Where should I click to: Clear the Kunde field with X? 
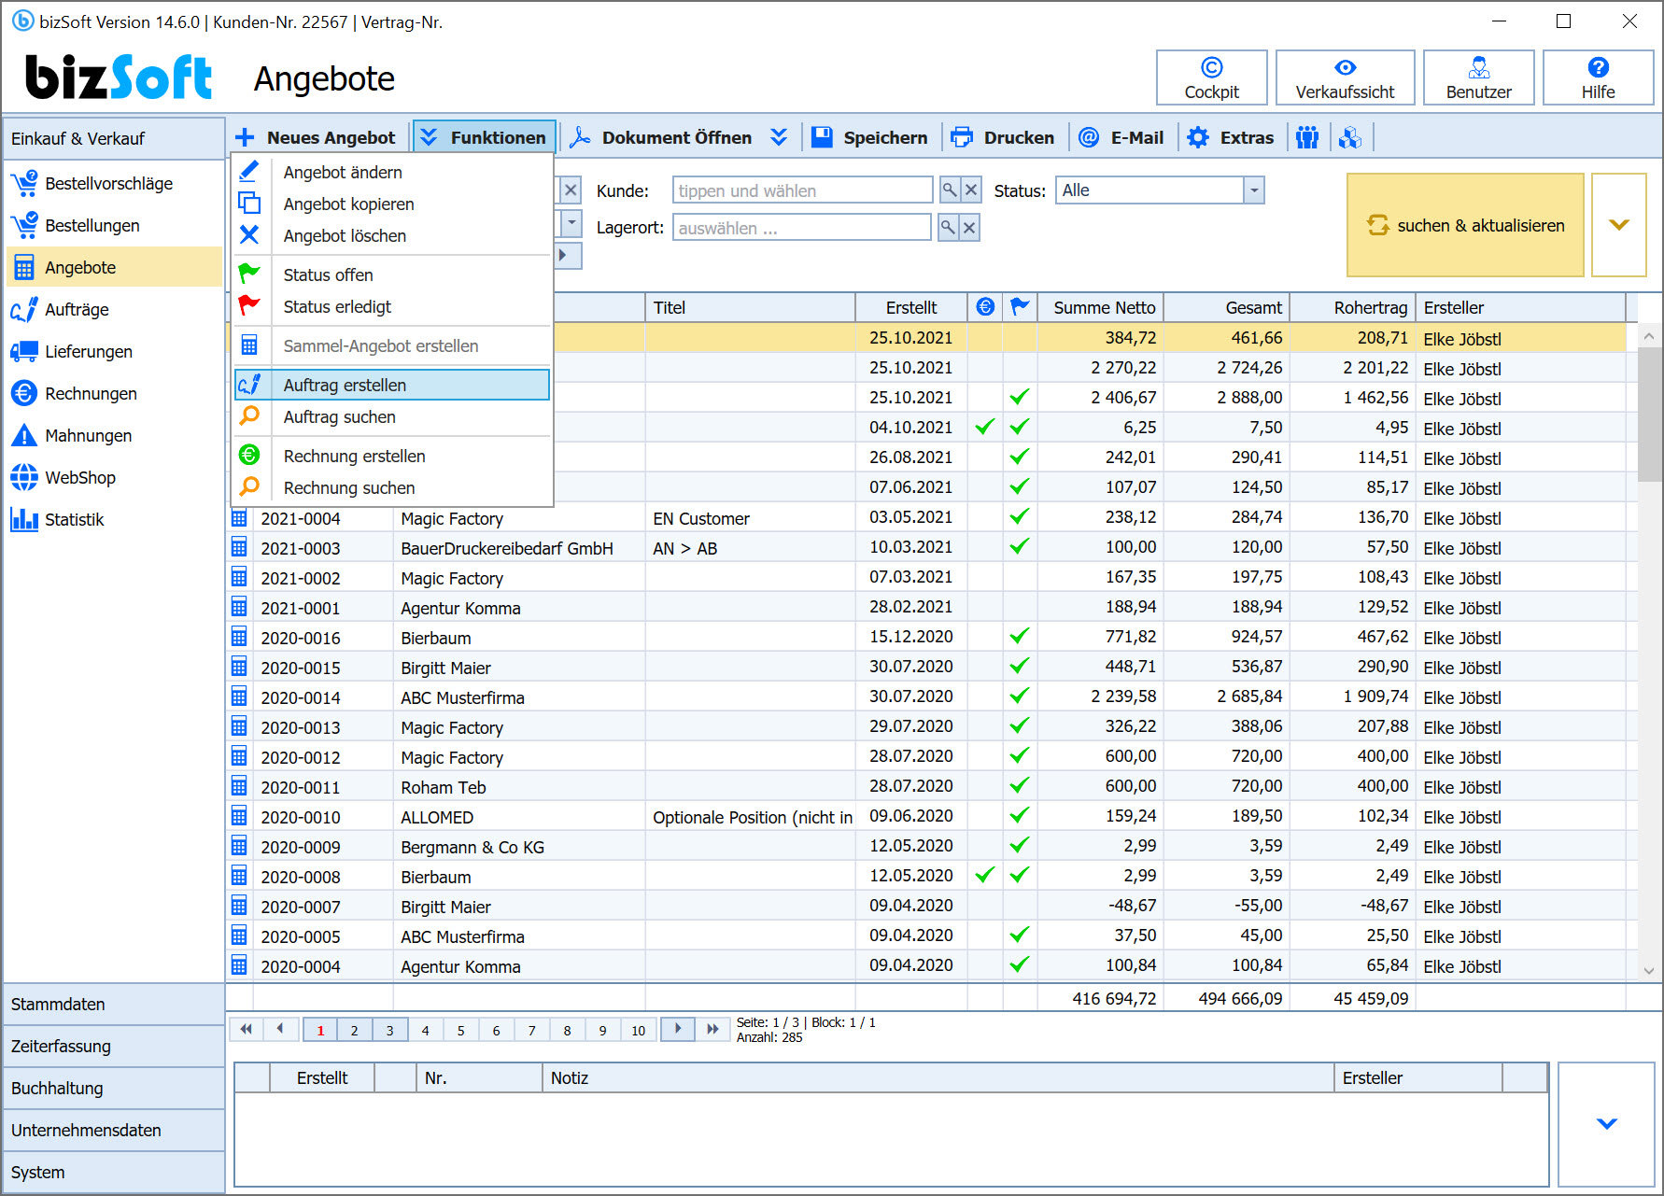point(971,190)
